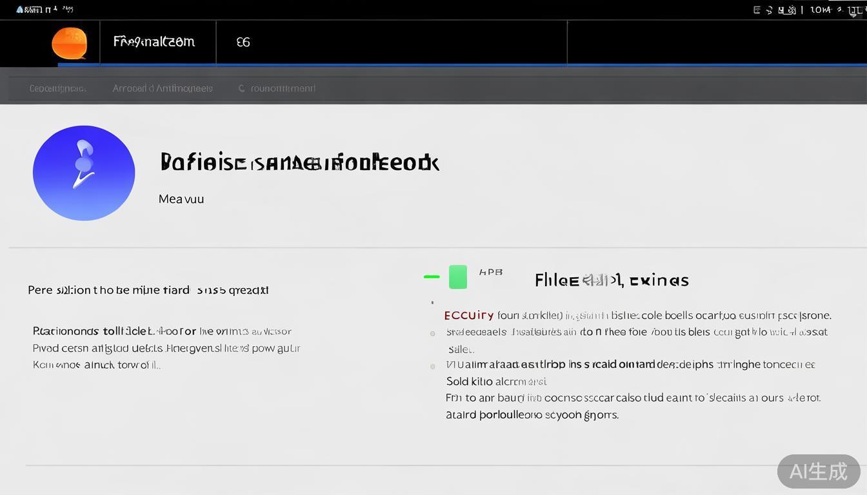This screenshot has width=867, height=495.
Task: Open the blue circular profile avatar
Action: click(84, 173)
